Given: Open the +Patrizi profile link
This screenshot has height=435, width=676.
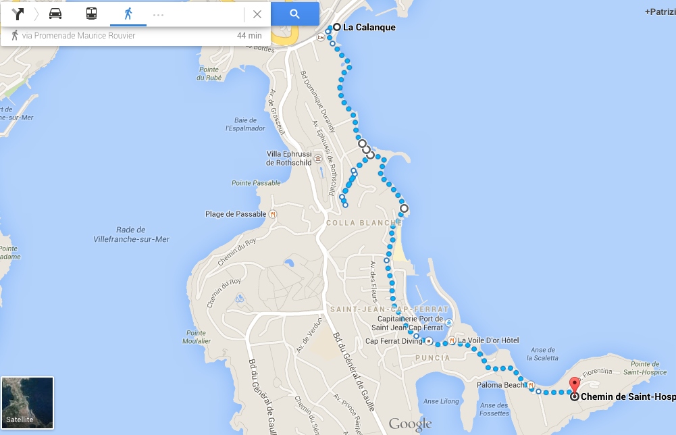Looking at the screenshot, I should click(660, 12).
